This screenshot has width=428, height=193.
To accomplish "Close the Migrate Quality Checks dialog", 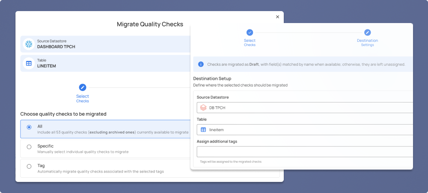I will coord(278,17).
